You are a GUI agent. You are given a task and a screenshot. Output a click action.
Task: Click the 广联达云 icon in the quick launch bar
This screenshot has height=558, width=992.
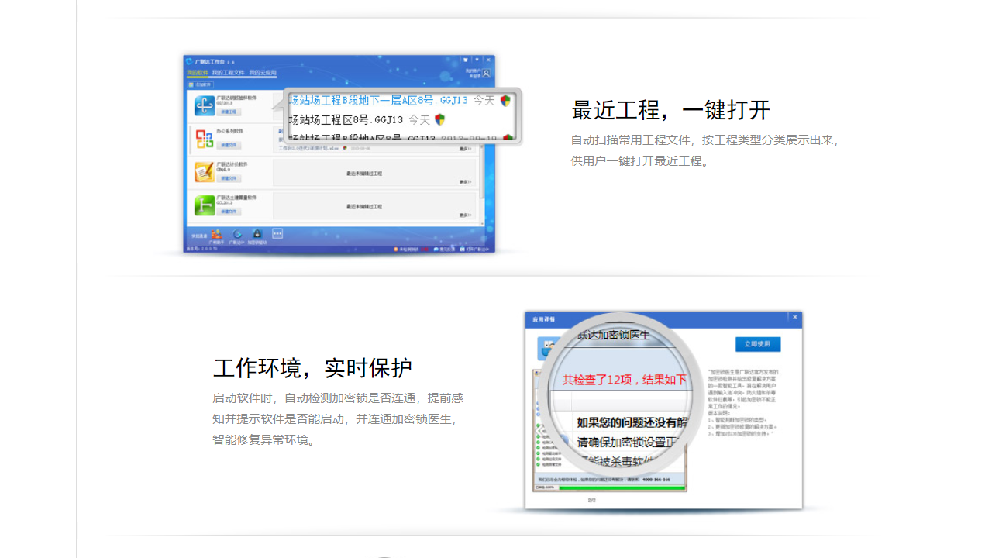[237, 233]
